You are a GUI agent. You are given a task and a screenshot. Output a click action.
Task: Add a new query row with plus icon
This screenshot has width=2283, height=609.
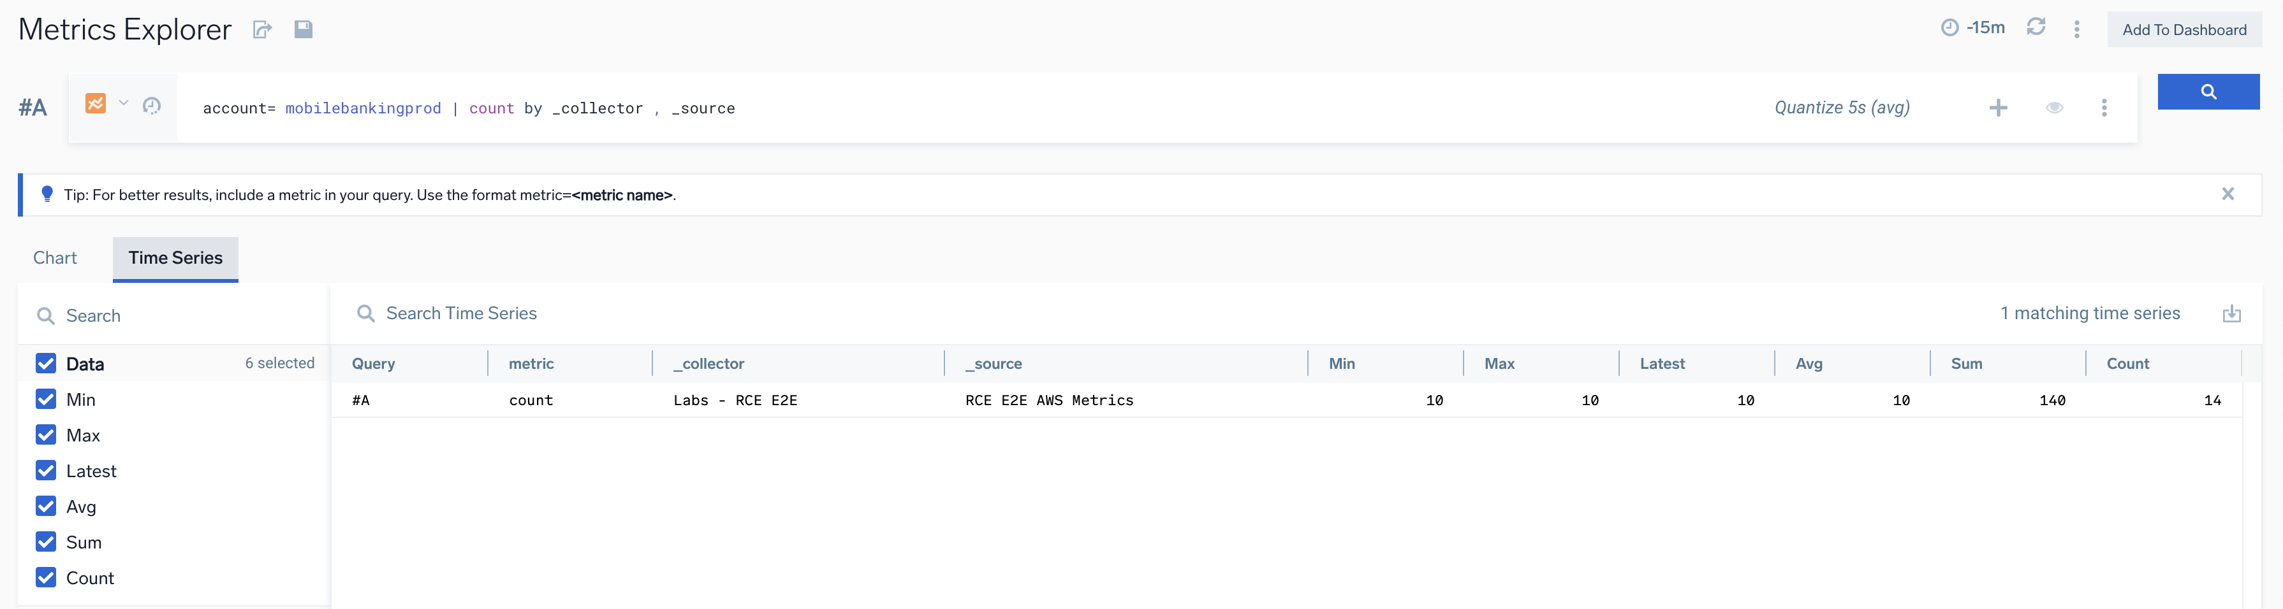click(x=1997, y=108)
